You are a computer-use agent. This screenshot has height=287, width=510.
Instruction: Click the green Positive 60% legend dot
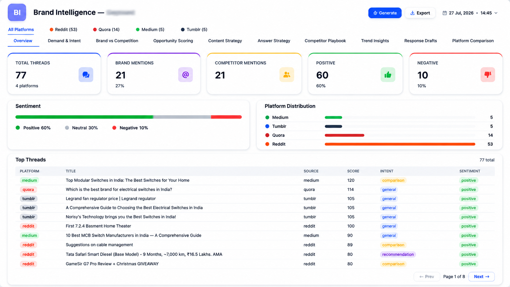click(18, 128)
